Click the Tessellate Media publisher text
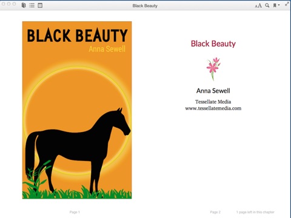This screenshot has height=218, width=291. pyautogui.click(x=213, y=102)
